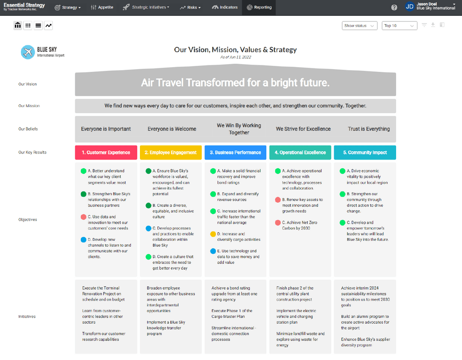Click the filter icon near Show status
The height and width of the screenshot is (360, 462).
point(423,25)
